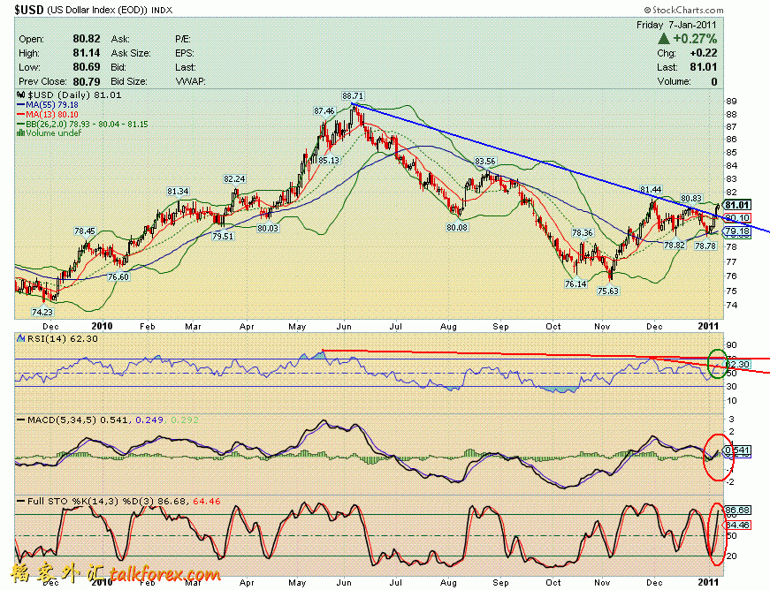Click the red 80.10 MA tag on the price axis
The image size is (770, 590).
coord(737,218)
